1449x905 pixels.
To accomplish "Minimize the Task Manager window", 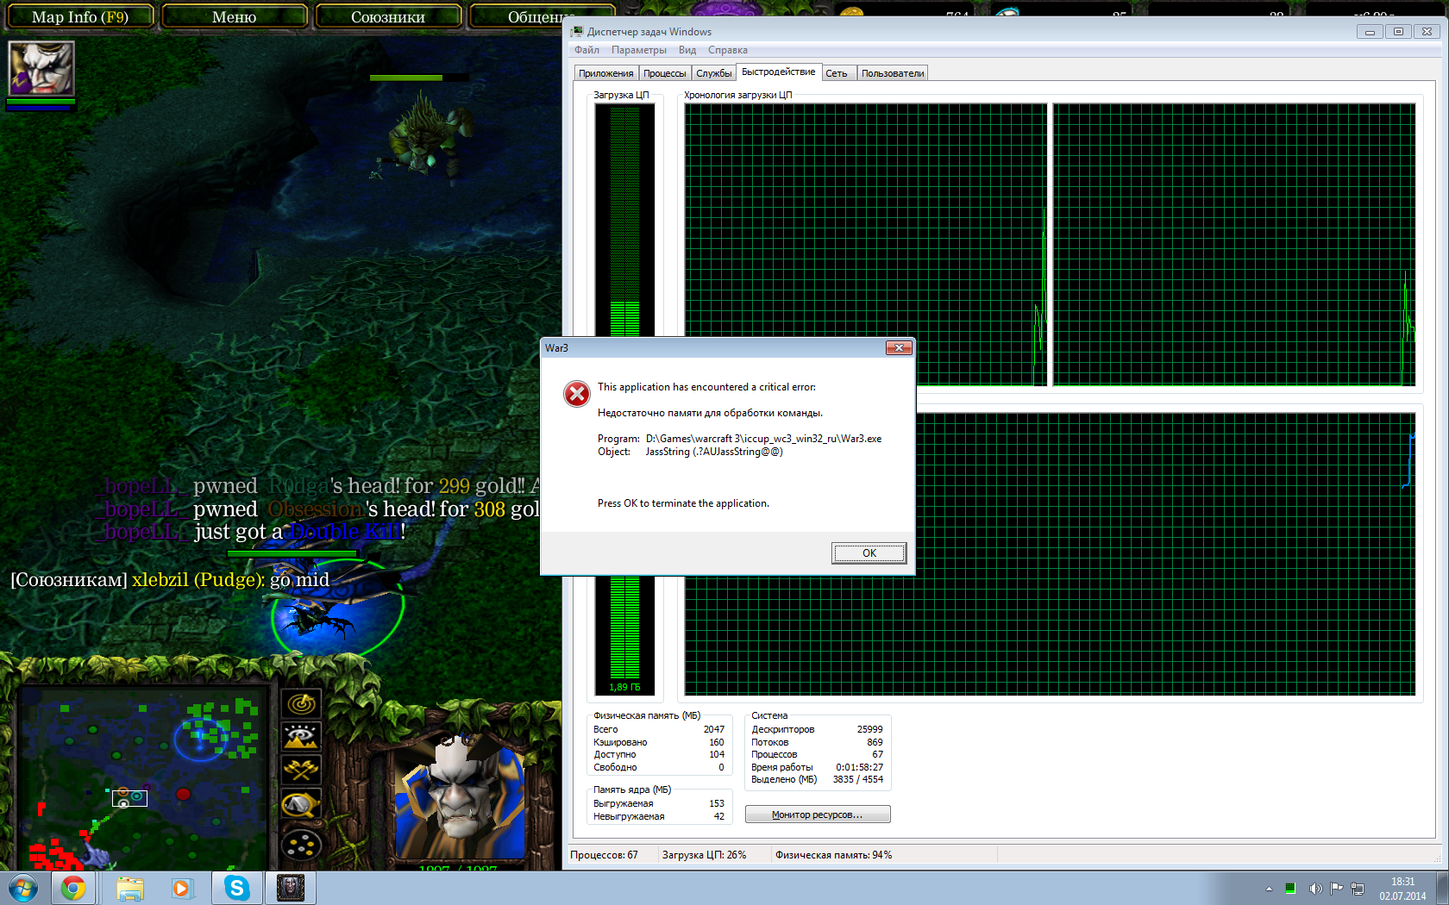I will coord(1370,32).
